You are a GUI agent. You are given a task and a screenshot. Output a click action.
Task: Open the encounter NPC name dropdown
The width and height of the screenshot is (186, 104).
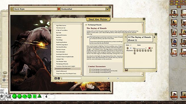(x=146, y=48)
